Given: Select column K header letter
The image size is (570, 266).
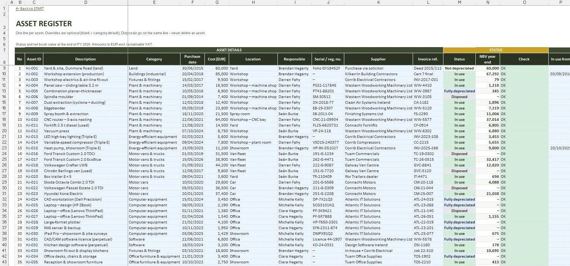Looking at the screenshot, I should click(378, 2).
